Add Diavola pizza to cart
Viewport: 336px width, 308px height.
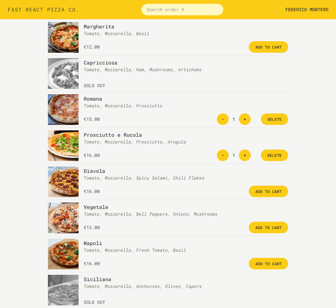pyautogui.click(x=268, y=191)
